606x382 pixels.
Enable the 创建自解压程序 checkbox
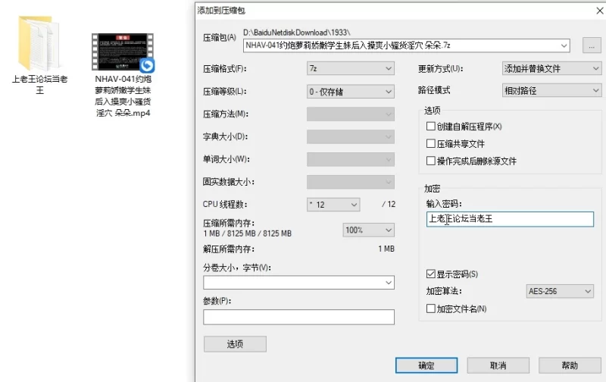(x=430, y=126)
